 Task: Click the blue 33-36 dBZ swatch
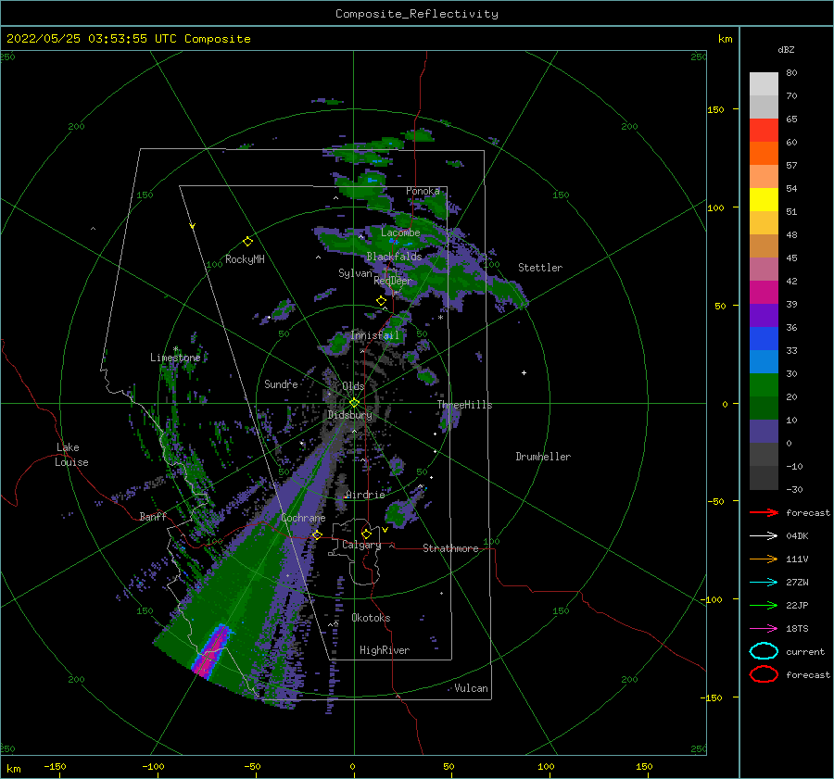click(x=764, y=339)
